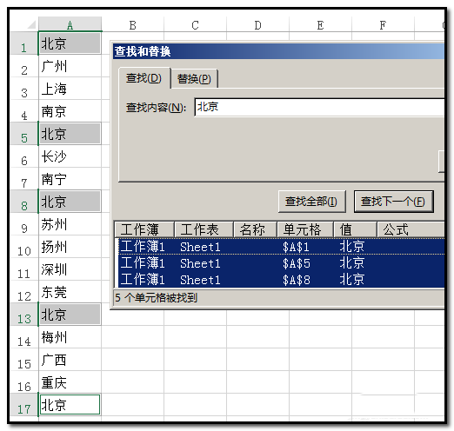The image size is (454, 431).
Task: Select the $A$1 search result row
Action: pos(281,247)
